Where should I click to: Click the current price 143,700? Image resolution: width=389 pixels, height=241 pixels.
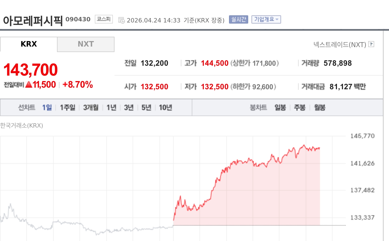pyautogui.click(x=30, y=69)
